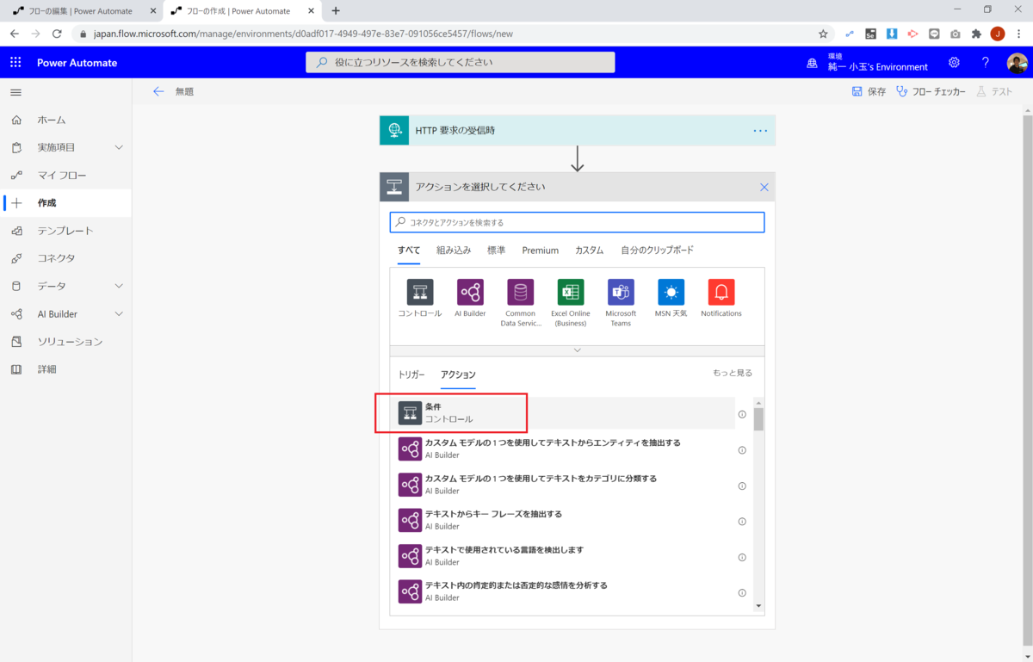Select the Notifications connector icon

(x=721, y=293)
